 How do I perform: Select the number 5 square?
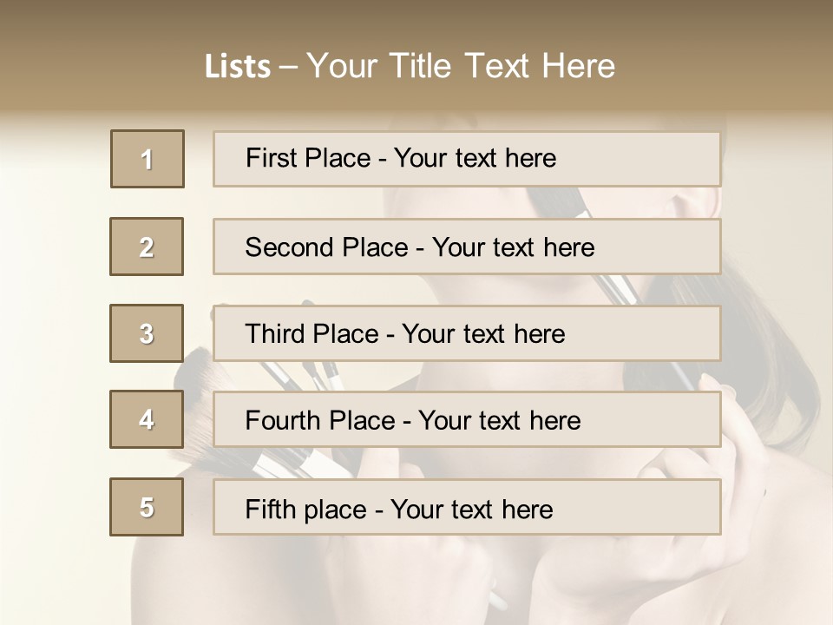[x=147, y=507]
